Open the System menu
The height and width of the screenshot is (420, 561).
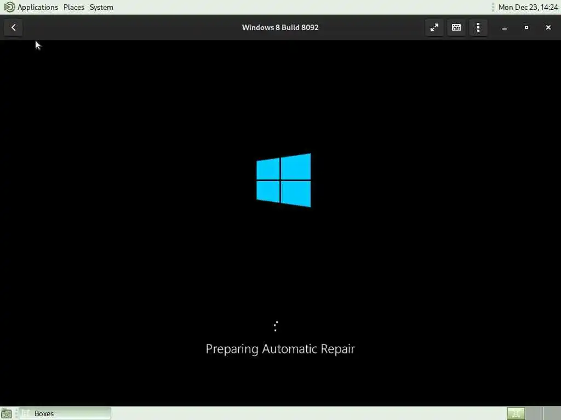click(101, 7)
